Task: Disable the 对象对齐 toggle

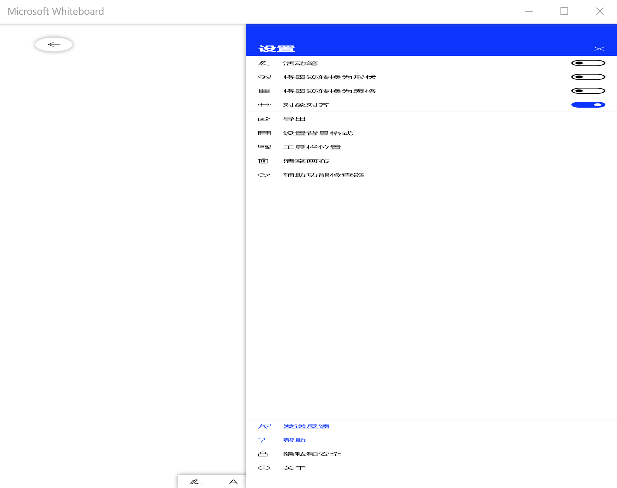Action: point(588,105)
